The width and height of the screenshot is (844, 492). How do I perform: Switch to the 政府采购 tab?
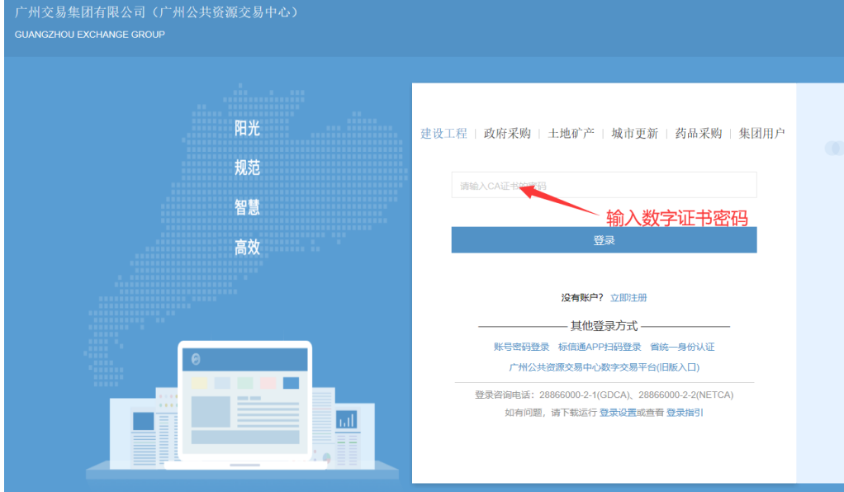pos(507,134)
